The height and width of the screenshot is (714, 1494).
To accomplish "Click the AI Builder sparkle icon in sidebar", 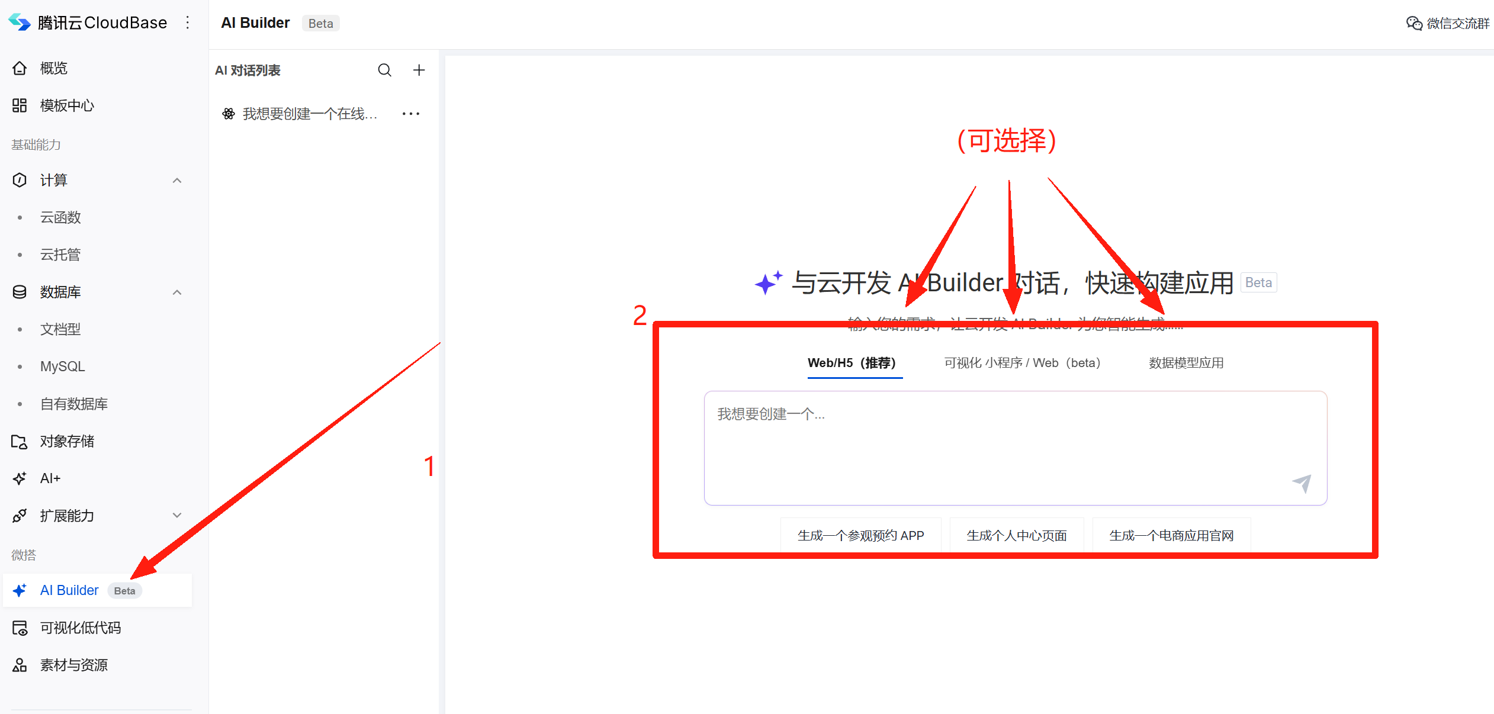I will point(20,590).
